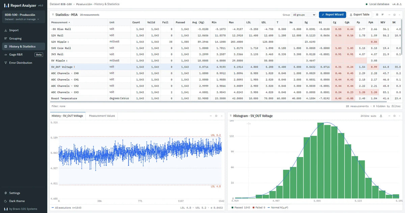Viewport: 405px width, 213px height.
Task: Click the Import download icon in sidebar
Action: [5, 30]
